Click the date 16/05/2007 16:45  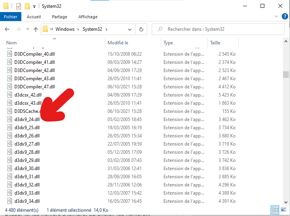click(125, 201)
